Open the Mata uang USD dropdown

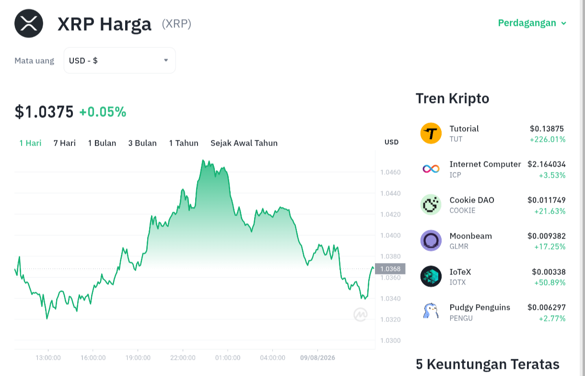[120, 60]
